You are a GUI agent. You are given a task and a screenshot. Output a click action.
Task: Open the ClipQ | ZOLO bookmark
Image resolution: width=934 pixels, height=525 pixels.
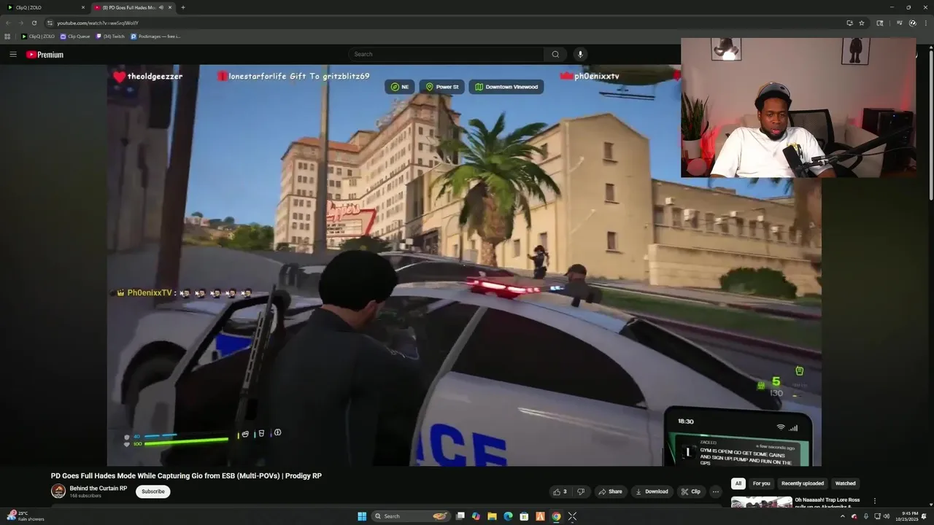click(38, 36)
